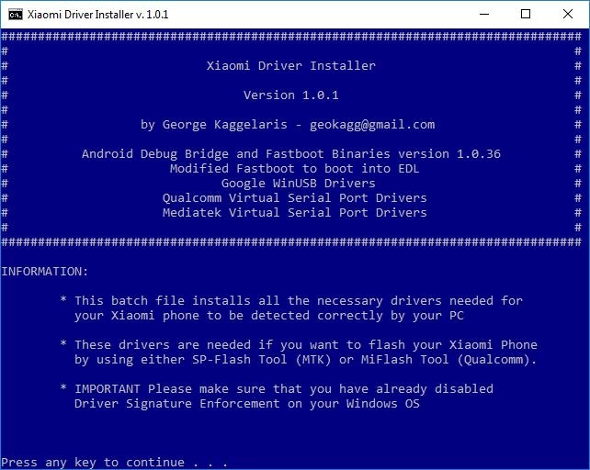
Task: Click the line 'your Xiaomi phone to be detected correctly'
Action: coord(268,316)
